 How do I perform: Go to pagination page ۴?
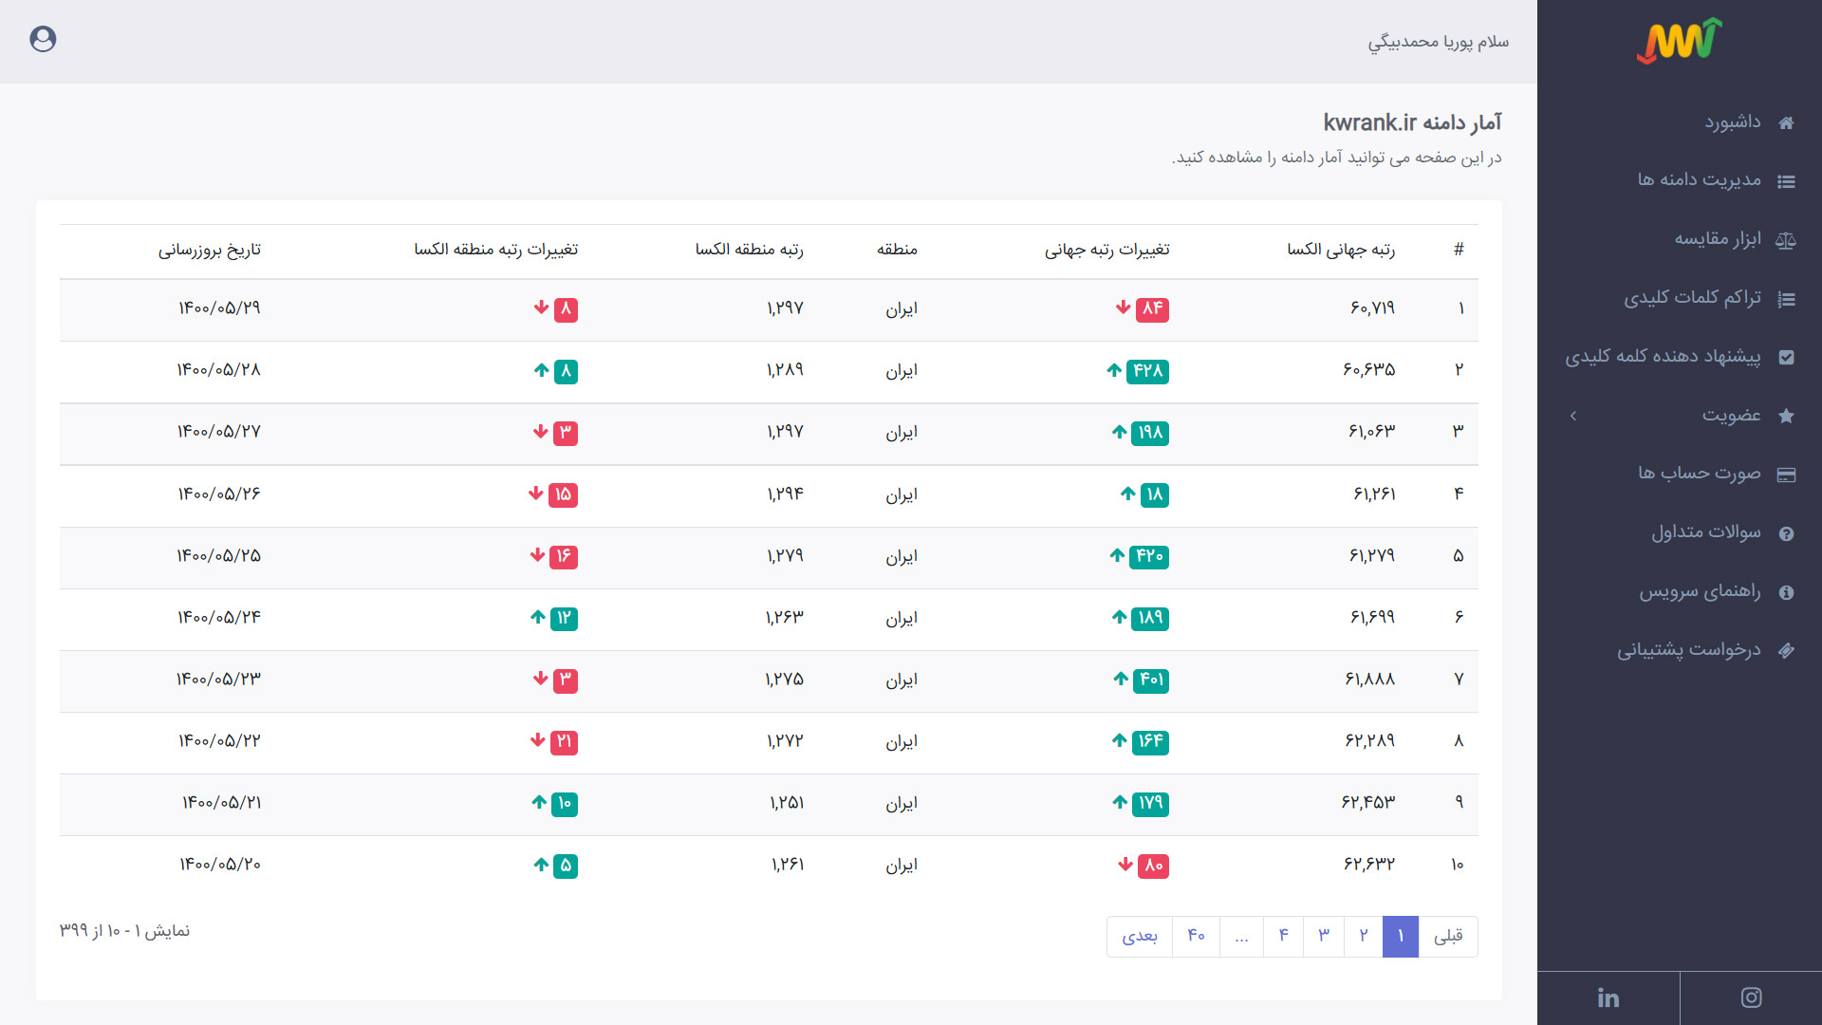pos(1283,937)
